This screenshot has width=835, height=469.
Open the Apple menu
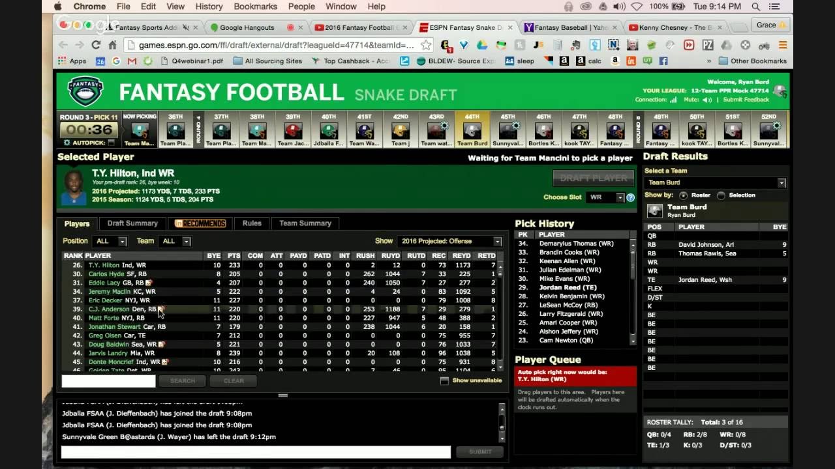[x=57, y=7]
